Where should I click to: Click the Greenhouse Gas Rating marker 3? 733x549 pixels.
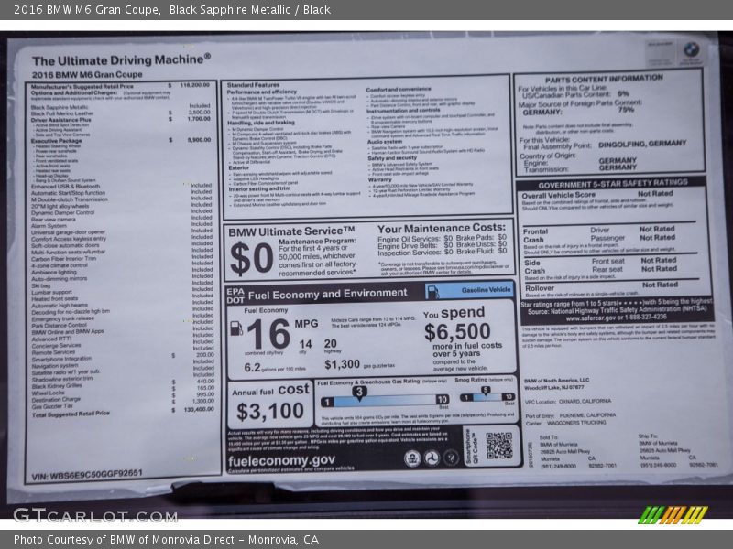tap(359, 392)
